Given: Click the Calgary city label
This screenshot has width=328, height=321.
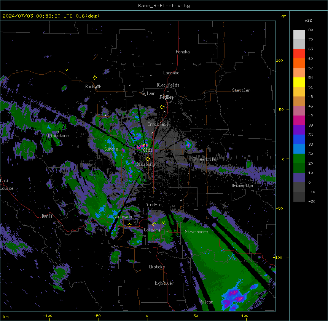Looking at the screenshot, I should click(152, 230).
